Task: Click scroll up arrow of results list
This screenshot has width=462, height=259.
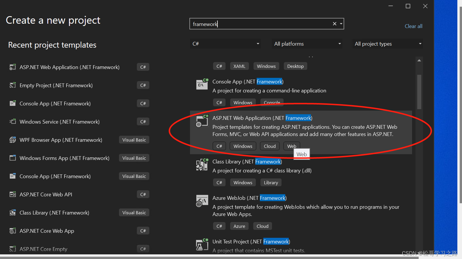Action: click(x=419, y=60)
